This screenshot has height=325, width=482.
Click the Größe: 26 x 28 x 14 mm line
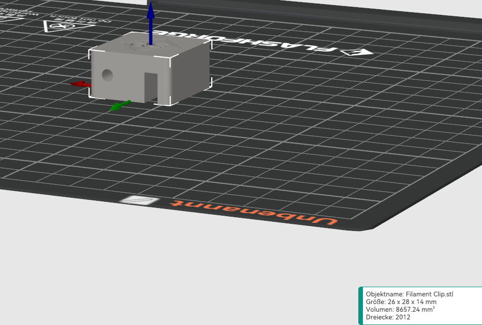pos(401,301)
